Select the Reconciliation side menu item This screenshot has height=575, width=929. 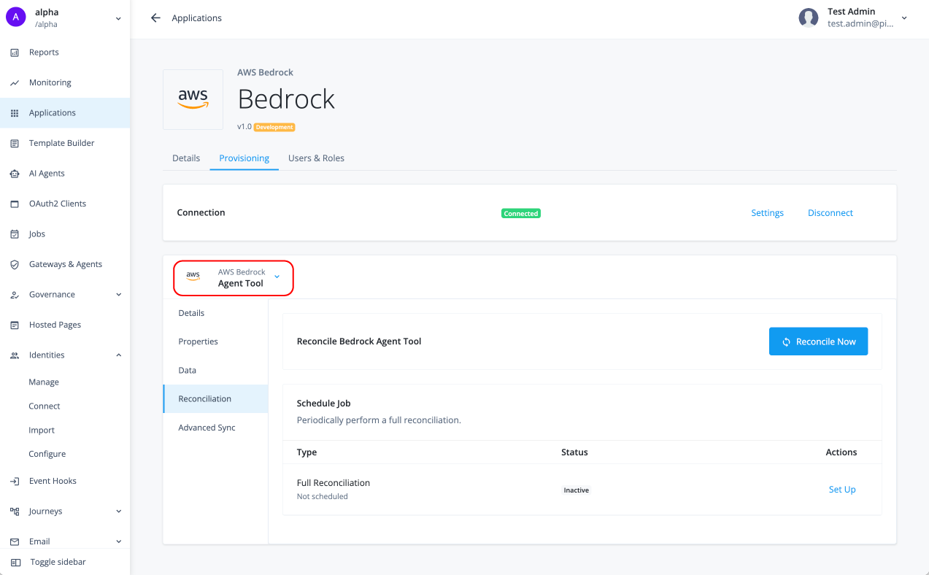(215, 399)
